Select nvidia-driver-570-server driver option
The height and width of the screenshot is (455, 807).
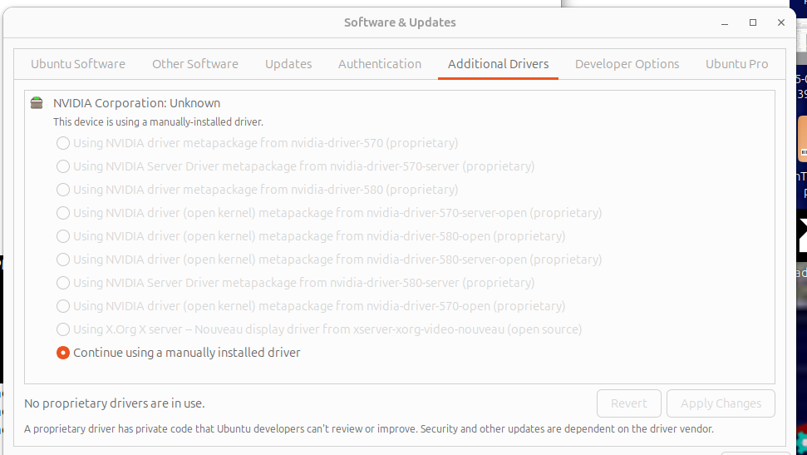tap(63, 166)
